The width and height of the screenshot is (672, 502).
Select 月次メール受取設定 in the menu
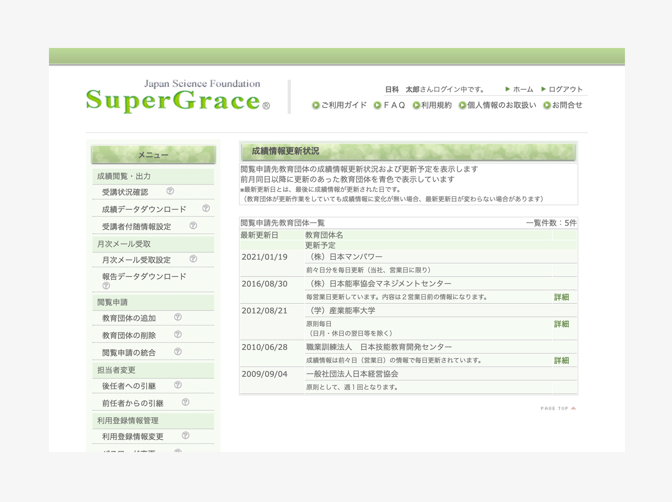(x=136, y=260)
